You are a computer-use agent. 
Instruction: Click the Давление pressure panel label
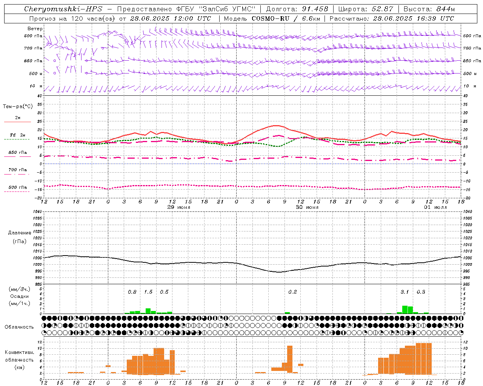coord(19,233)
